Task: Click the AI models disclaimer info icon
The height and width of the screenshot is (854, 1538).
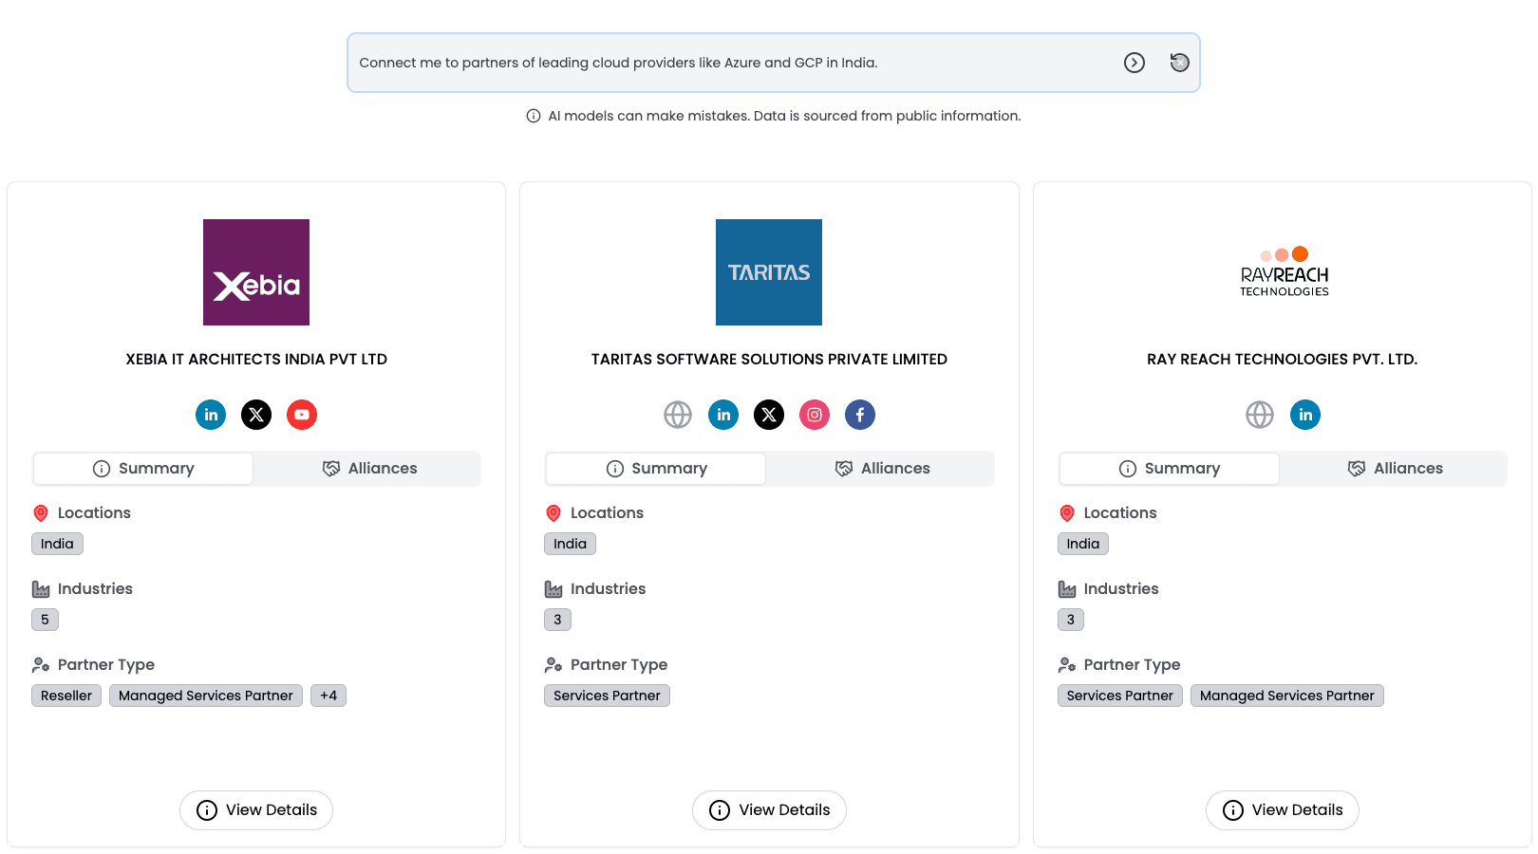Action: (x=534, y=116)
